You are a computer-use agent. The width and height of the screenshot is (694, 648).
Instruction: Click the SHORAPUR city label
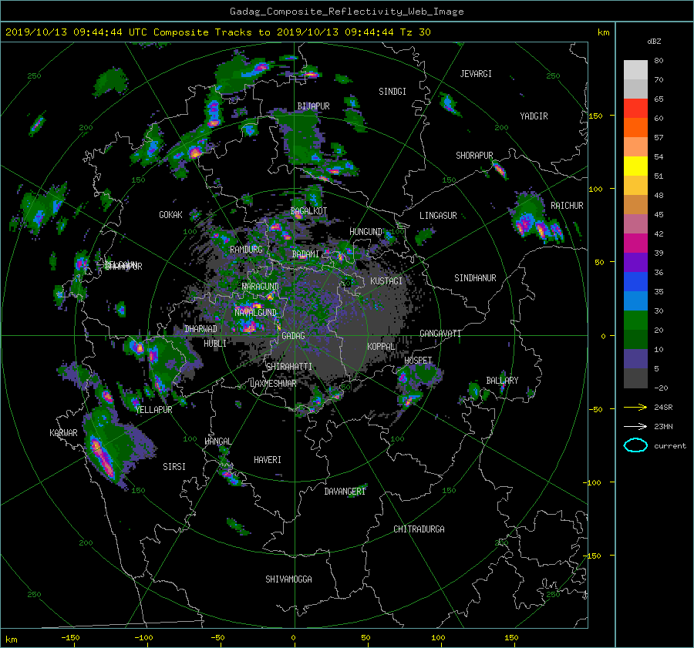[474, 155]
